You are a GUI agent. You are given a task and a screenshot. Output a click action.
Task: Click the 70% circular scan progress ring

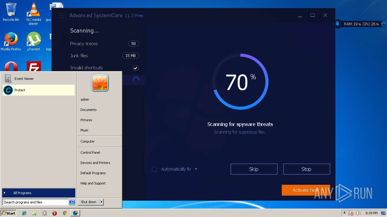[240, 82]
